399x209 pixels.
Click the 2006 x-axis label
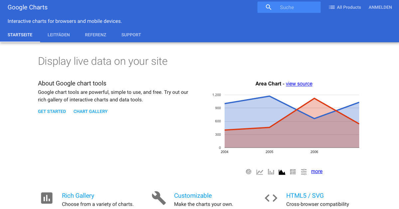point(314,152)
